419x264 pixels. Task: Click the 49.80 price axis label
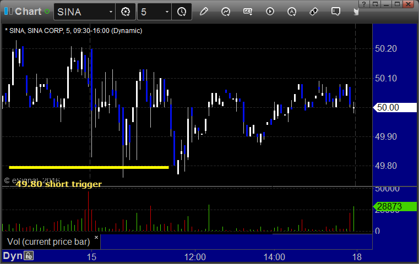pyautogui.click(x=386, y=166)
